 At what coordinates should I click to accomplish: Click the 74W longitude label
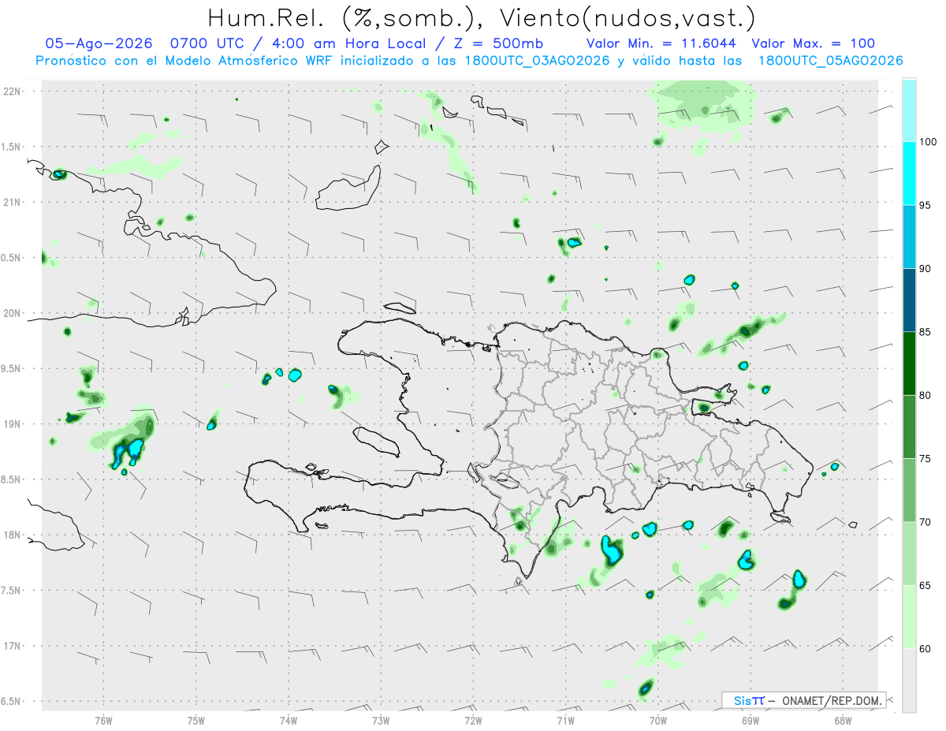click(289, 720)
